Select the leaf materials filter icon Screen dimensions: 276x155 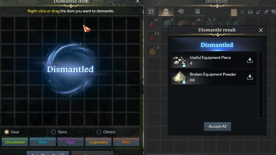(266, 12)
